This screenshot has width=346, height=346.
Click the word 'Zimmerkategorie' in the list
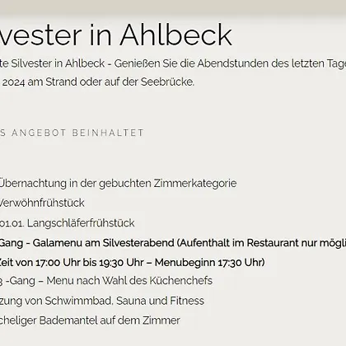pyautogui.click(x=195, y=184)
